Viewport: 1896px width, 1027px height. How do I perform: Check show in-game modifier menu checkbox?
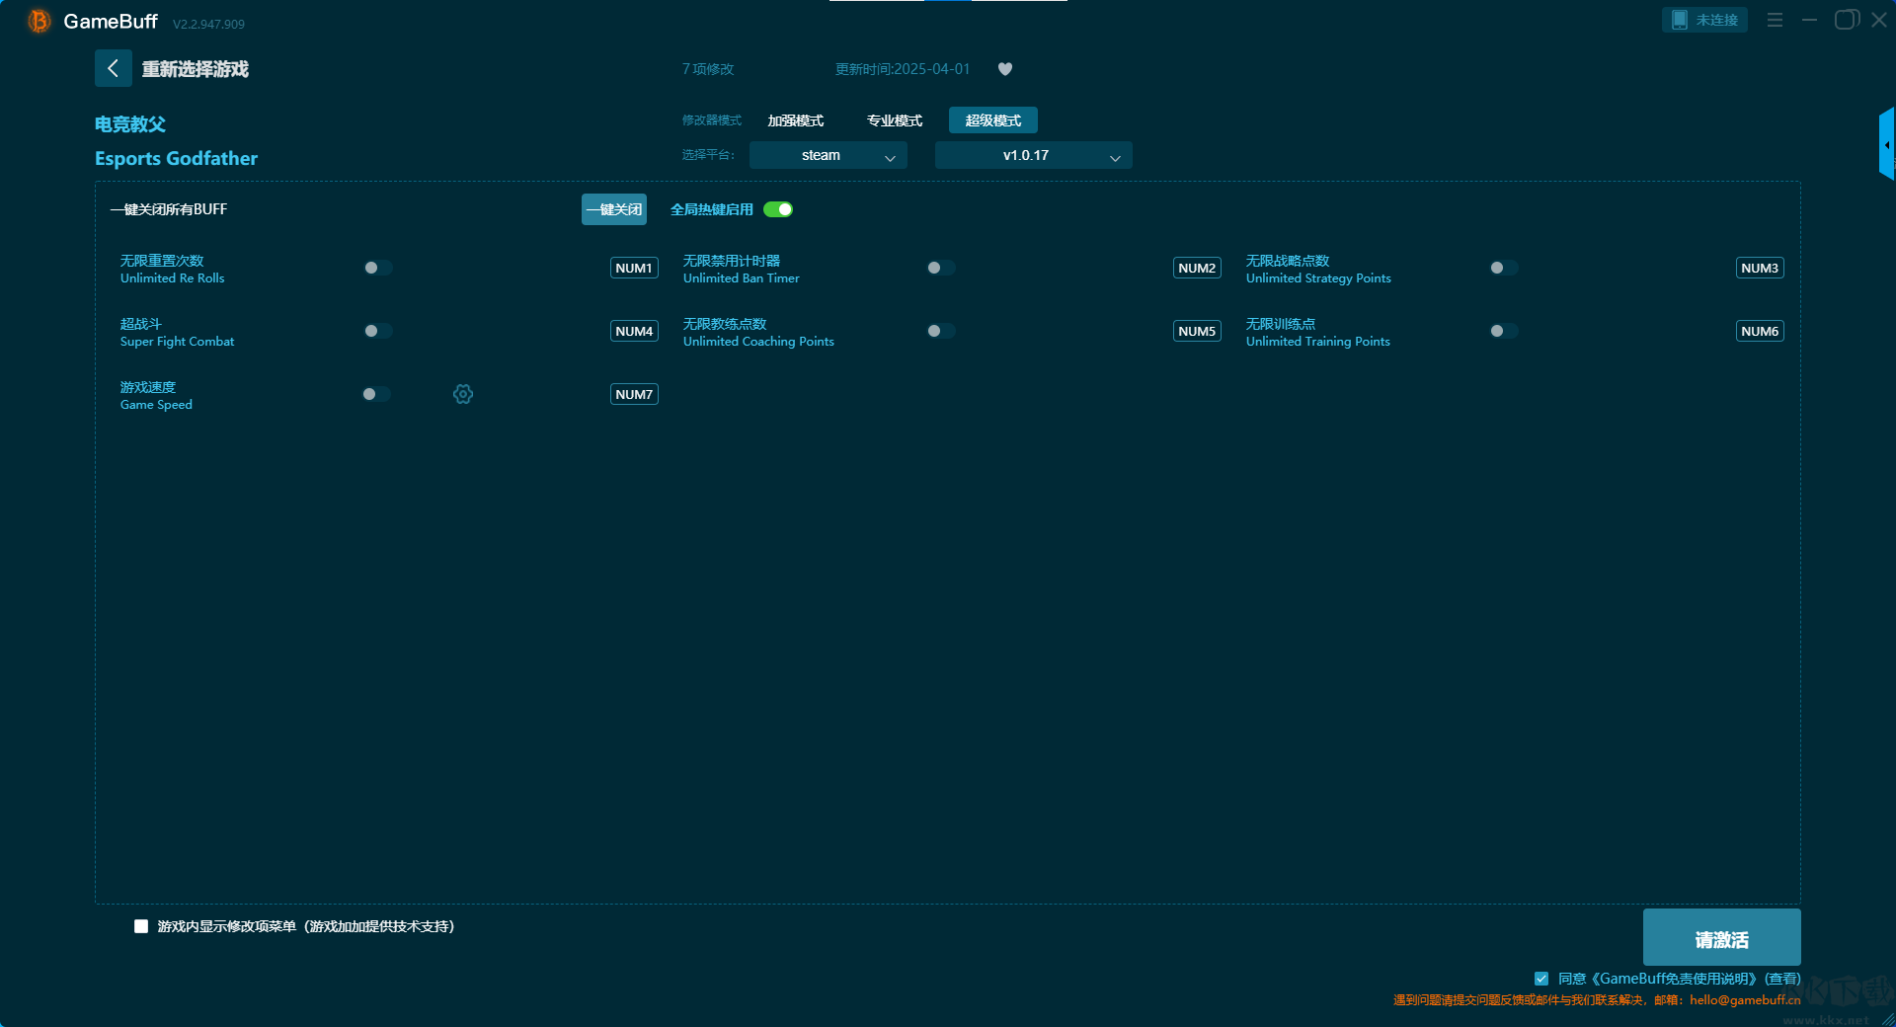141,926
